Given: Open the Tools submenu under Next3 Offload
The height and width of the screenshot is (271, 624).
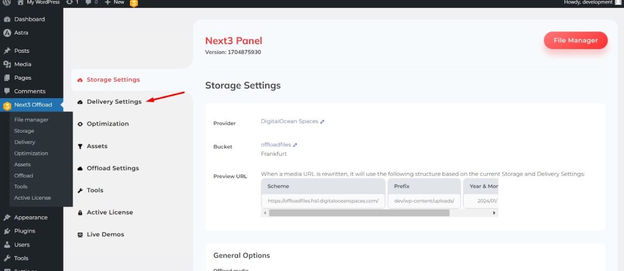Looking at the screenshot, I should pyautogui.click(x=21, y=186).
